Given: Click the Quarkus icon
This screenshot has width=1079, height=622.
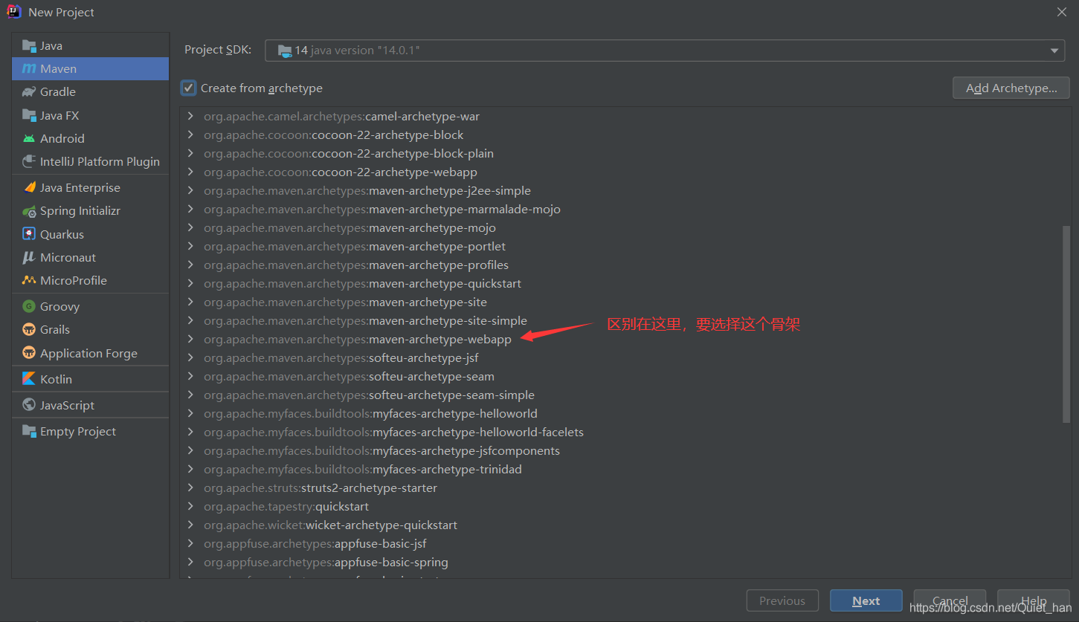Looking at the screenshot, I should click(x=29, y=234).
